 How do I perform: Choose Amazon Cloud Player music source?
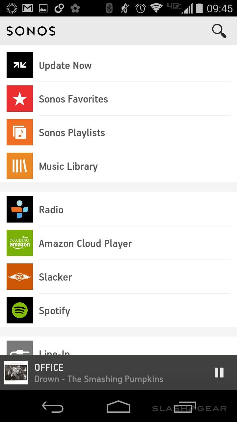click(85, 244)
